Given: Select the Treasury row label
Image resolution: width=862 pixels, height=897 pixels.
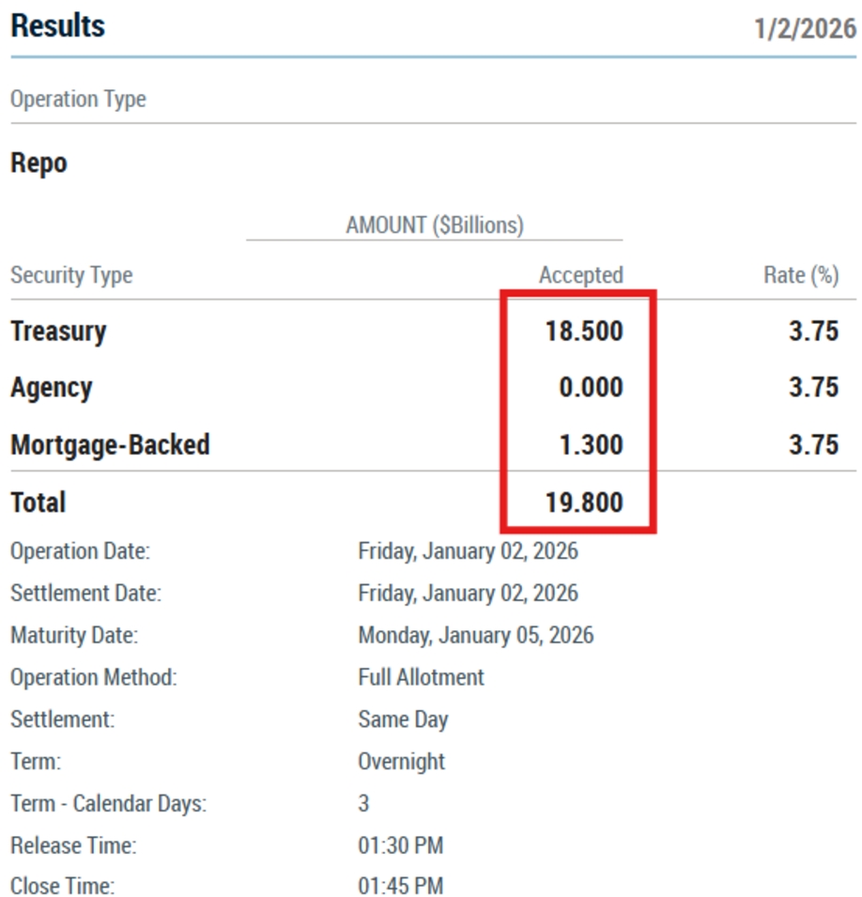Looking at the screenshot, I should tap(58, 331).
